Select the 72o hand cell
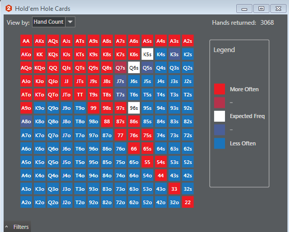Viewport: 289px width, 232px height. pos(120,202)
